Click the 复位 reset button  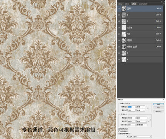[x=159, y=107]
